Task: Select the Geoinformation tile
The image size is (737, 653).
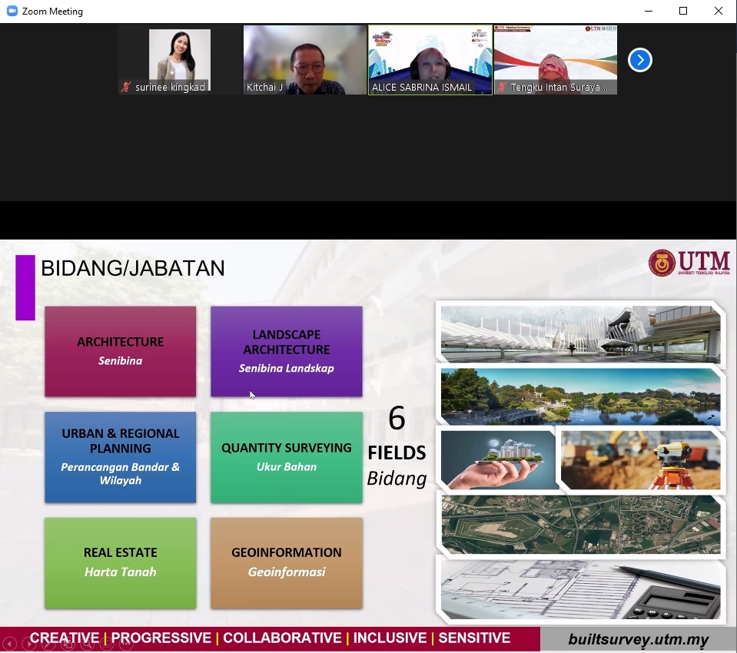Action: [286, 562]
